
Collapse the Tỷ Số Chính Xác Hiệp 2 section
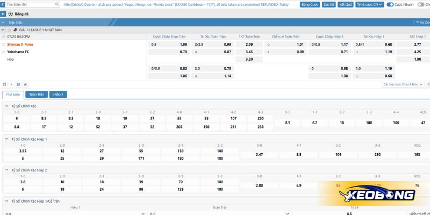click(6, 170)
